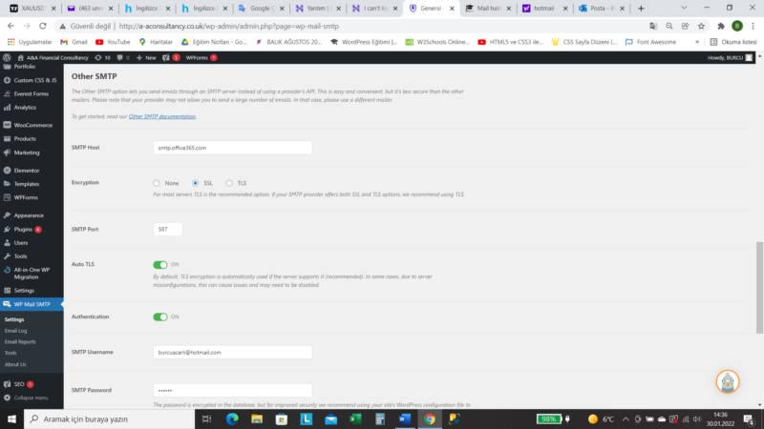This screenshot has height=429, width=764.
Task: Open browser extensions puzzle icon
Action: click(x=721, y=27)
